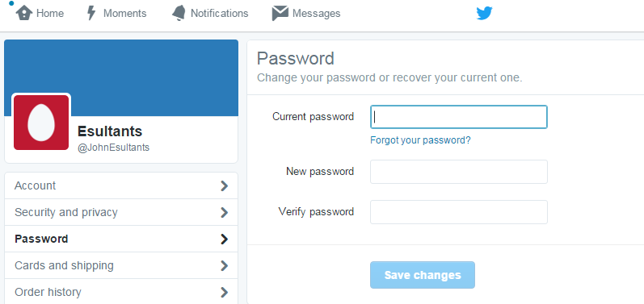
Task: Click the Twitter bird logo
Action: [484, 13]
